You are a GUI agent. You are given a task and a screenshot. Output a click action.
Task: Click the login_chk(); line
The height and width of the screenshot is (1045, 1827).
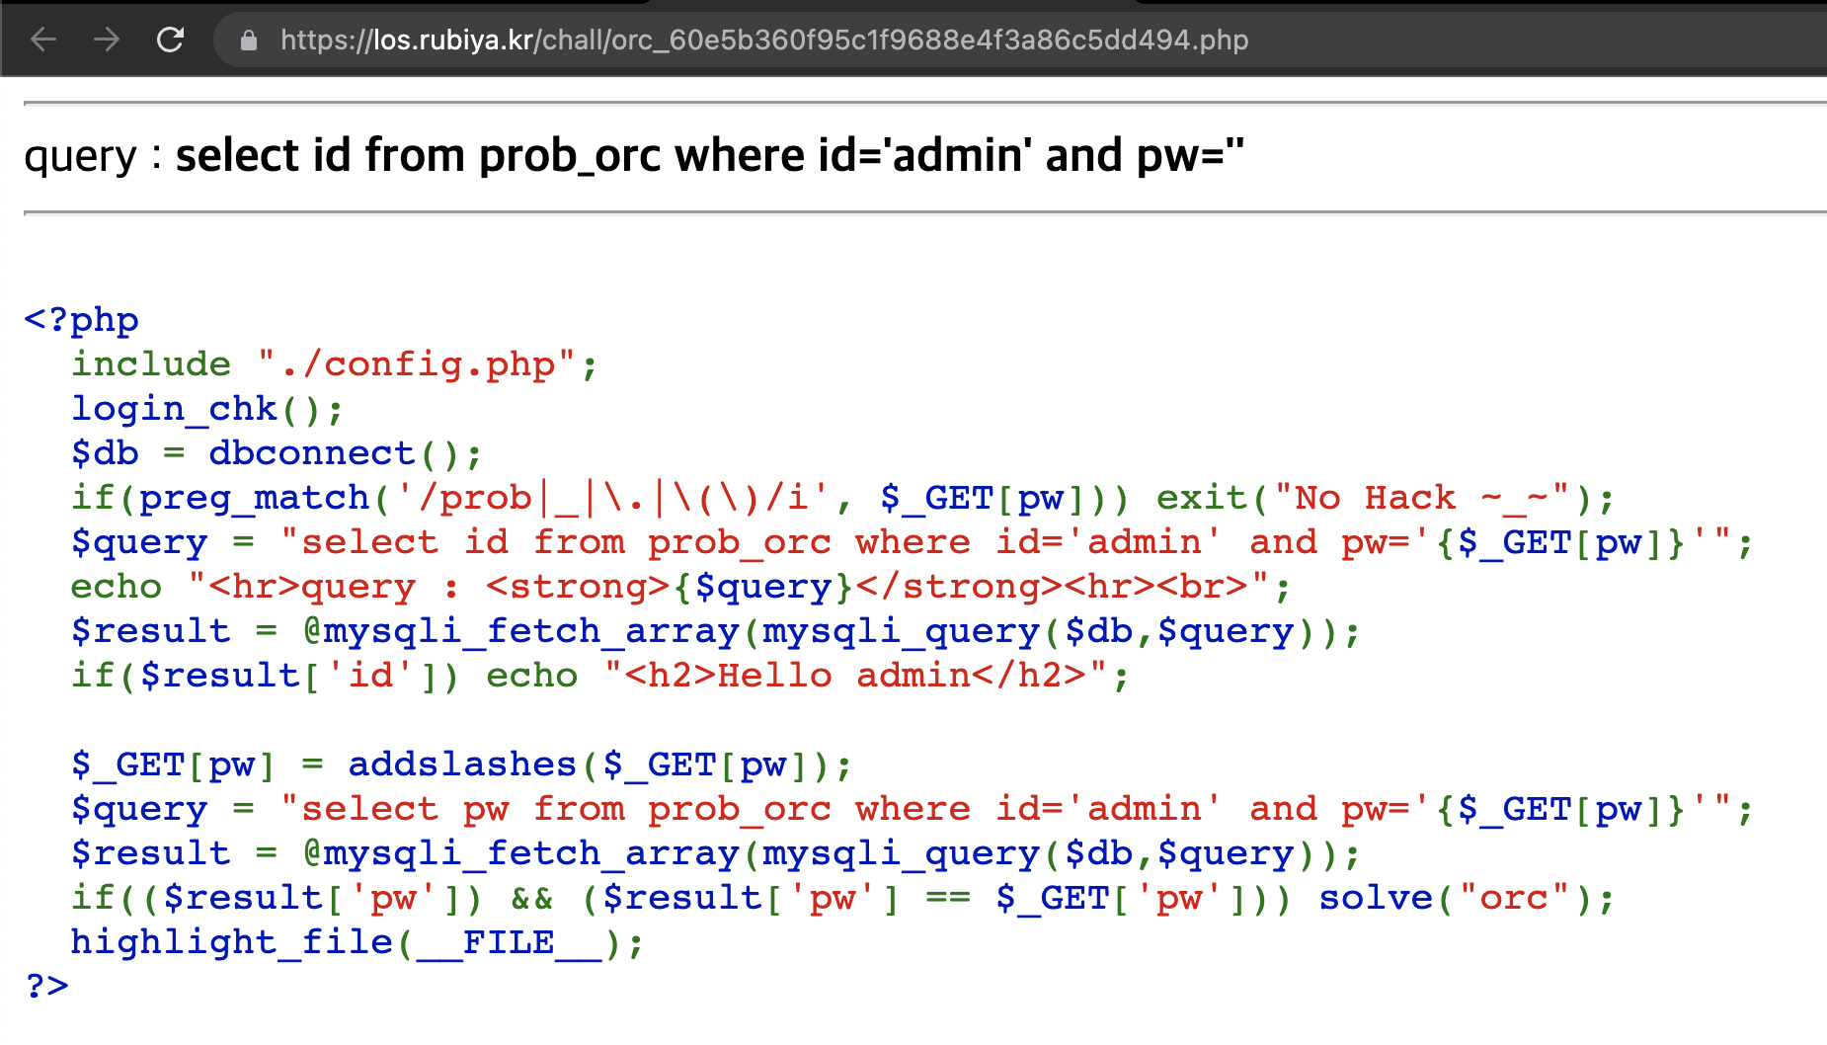click(207, 409)
